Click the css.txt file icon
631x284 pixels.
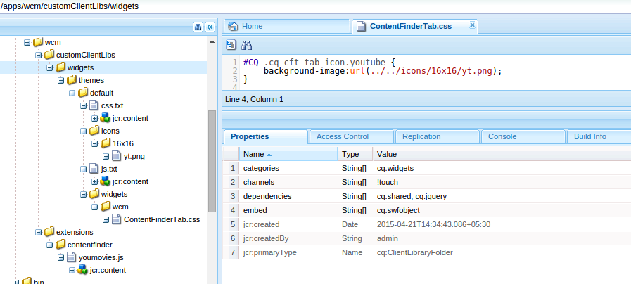click(x=94, y=105)
